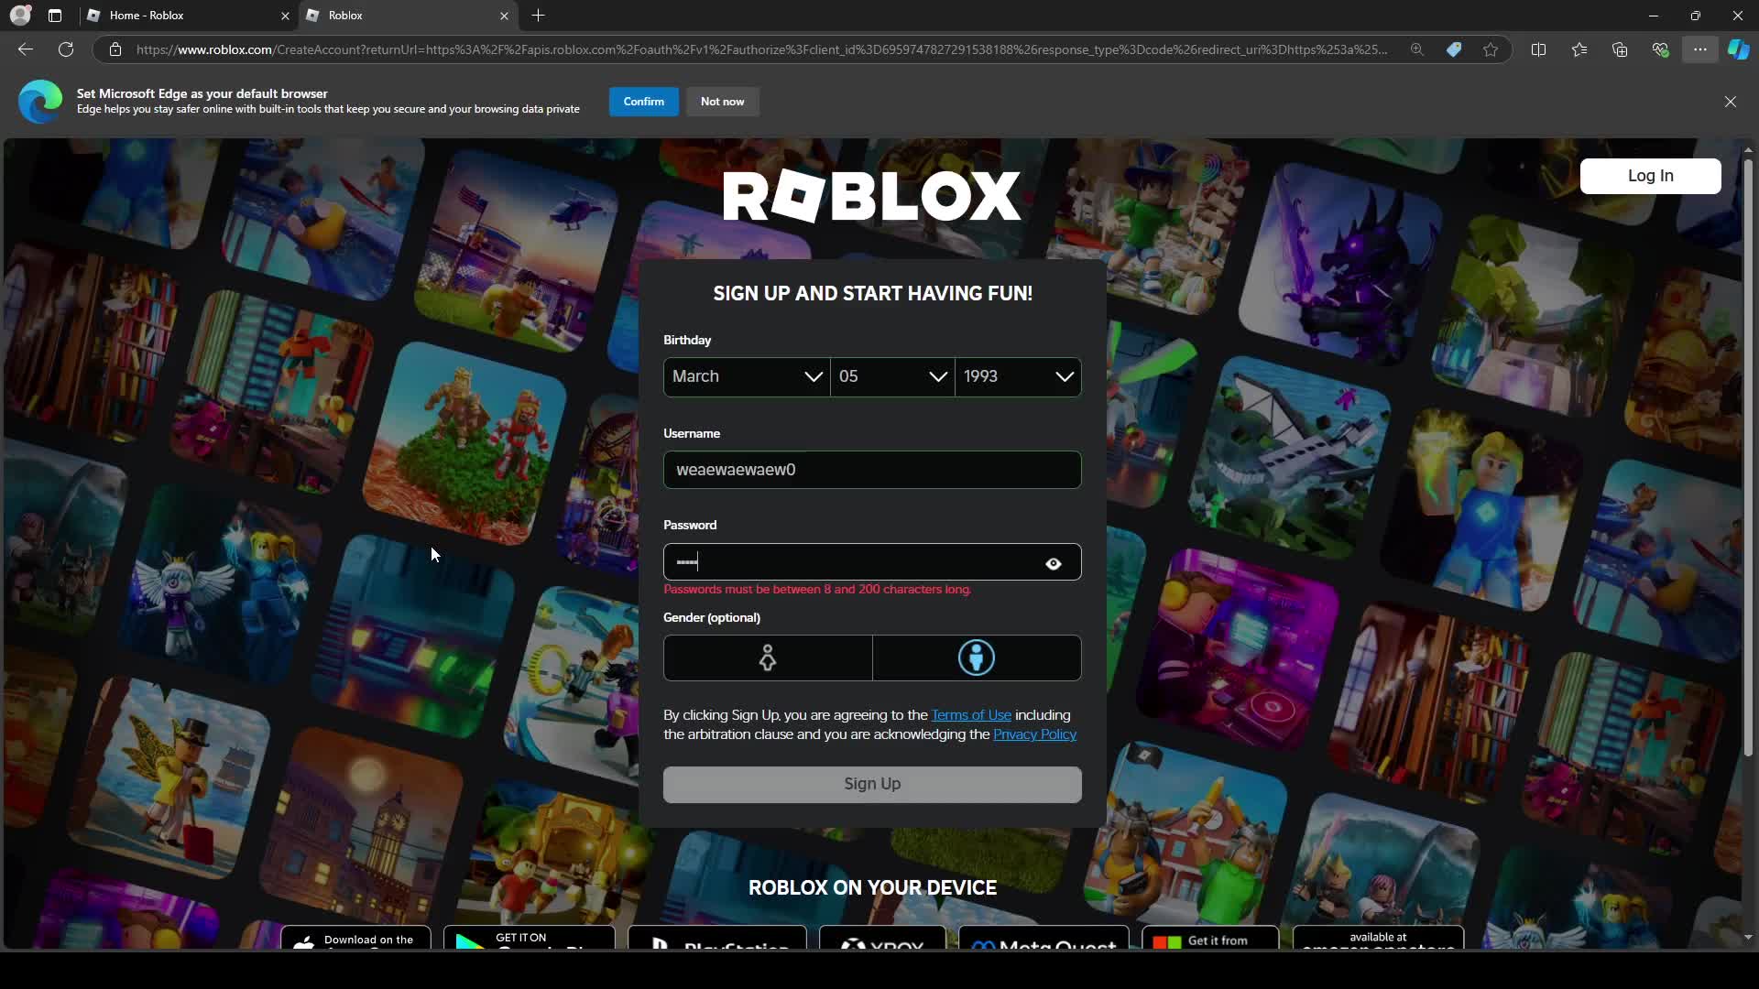Toggle password visibility eye icon
The width and height of the screenshot is (1759, 989).
1054,563
